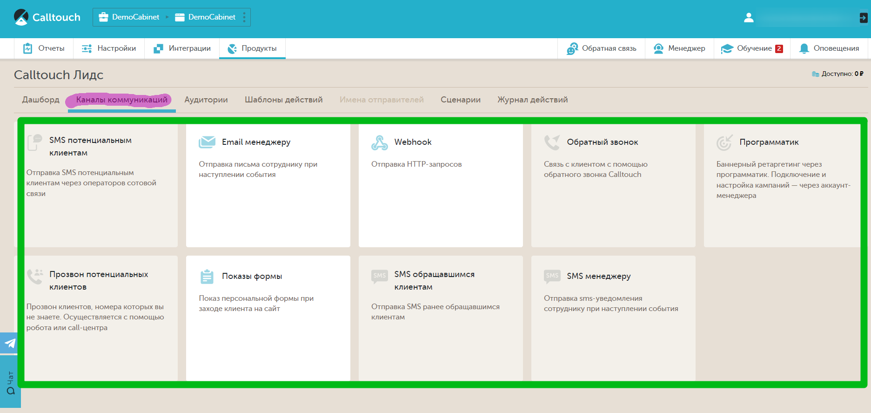
Task: Open the Интеграции menu
Action: [182, 48]
